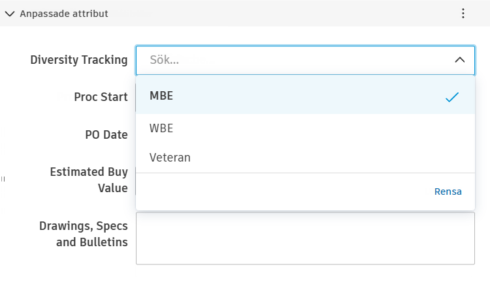Click the Drawings, Specs and Bulletins label
This screenshot has height=284, width=490.
(84, 234)
